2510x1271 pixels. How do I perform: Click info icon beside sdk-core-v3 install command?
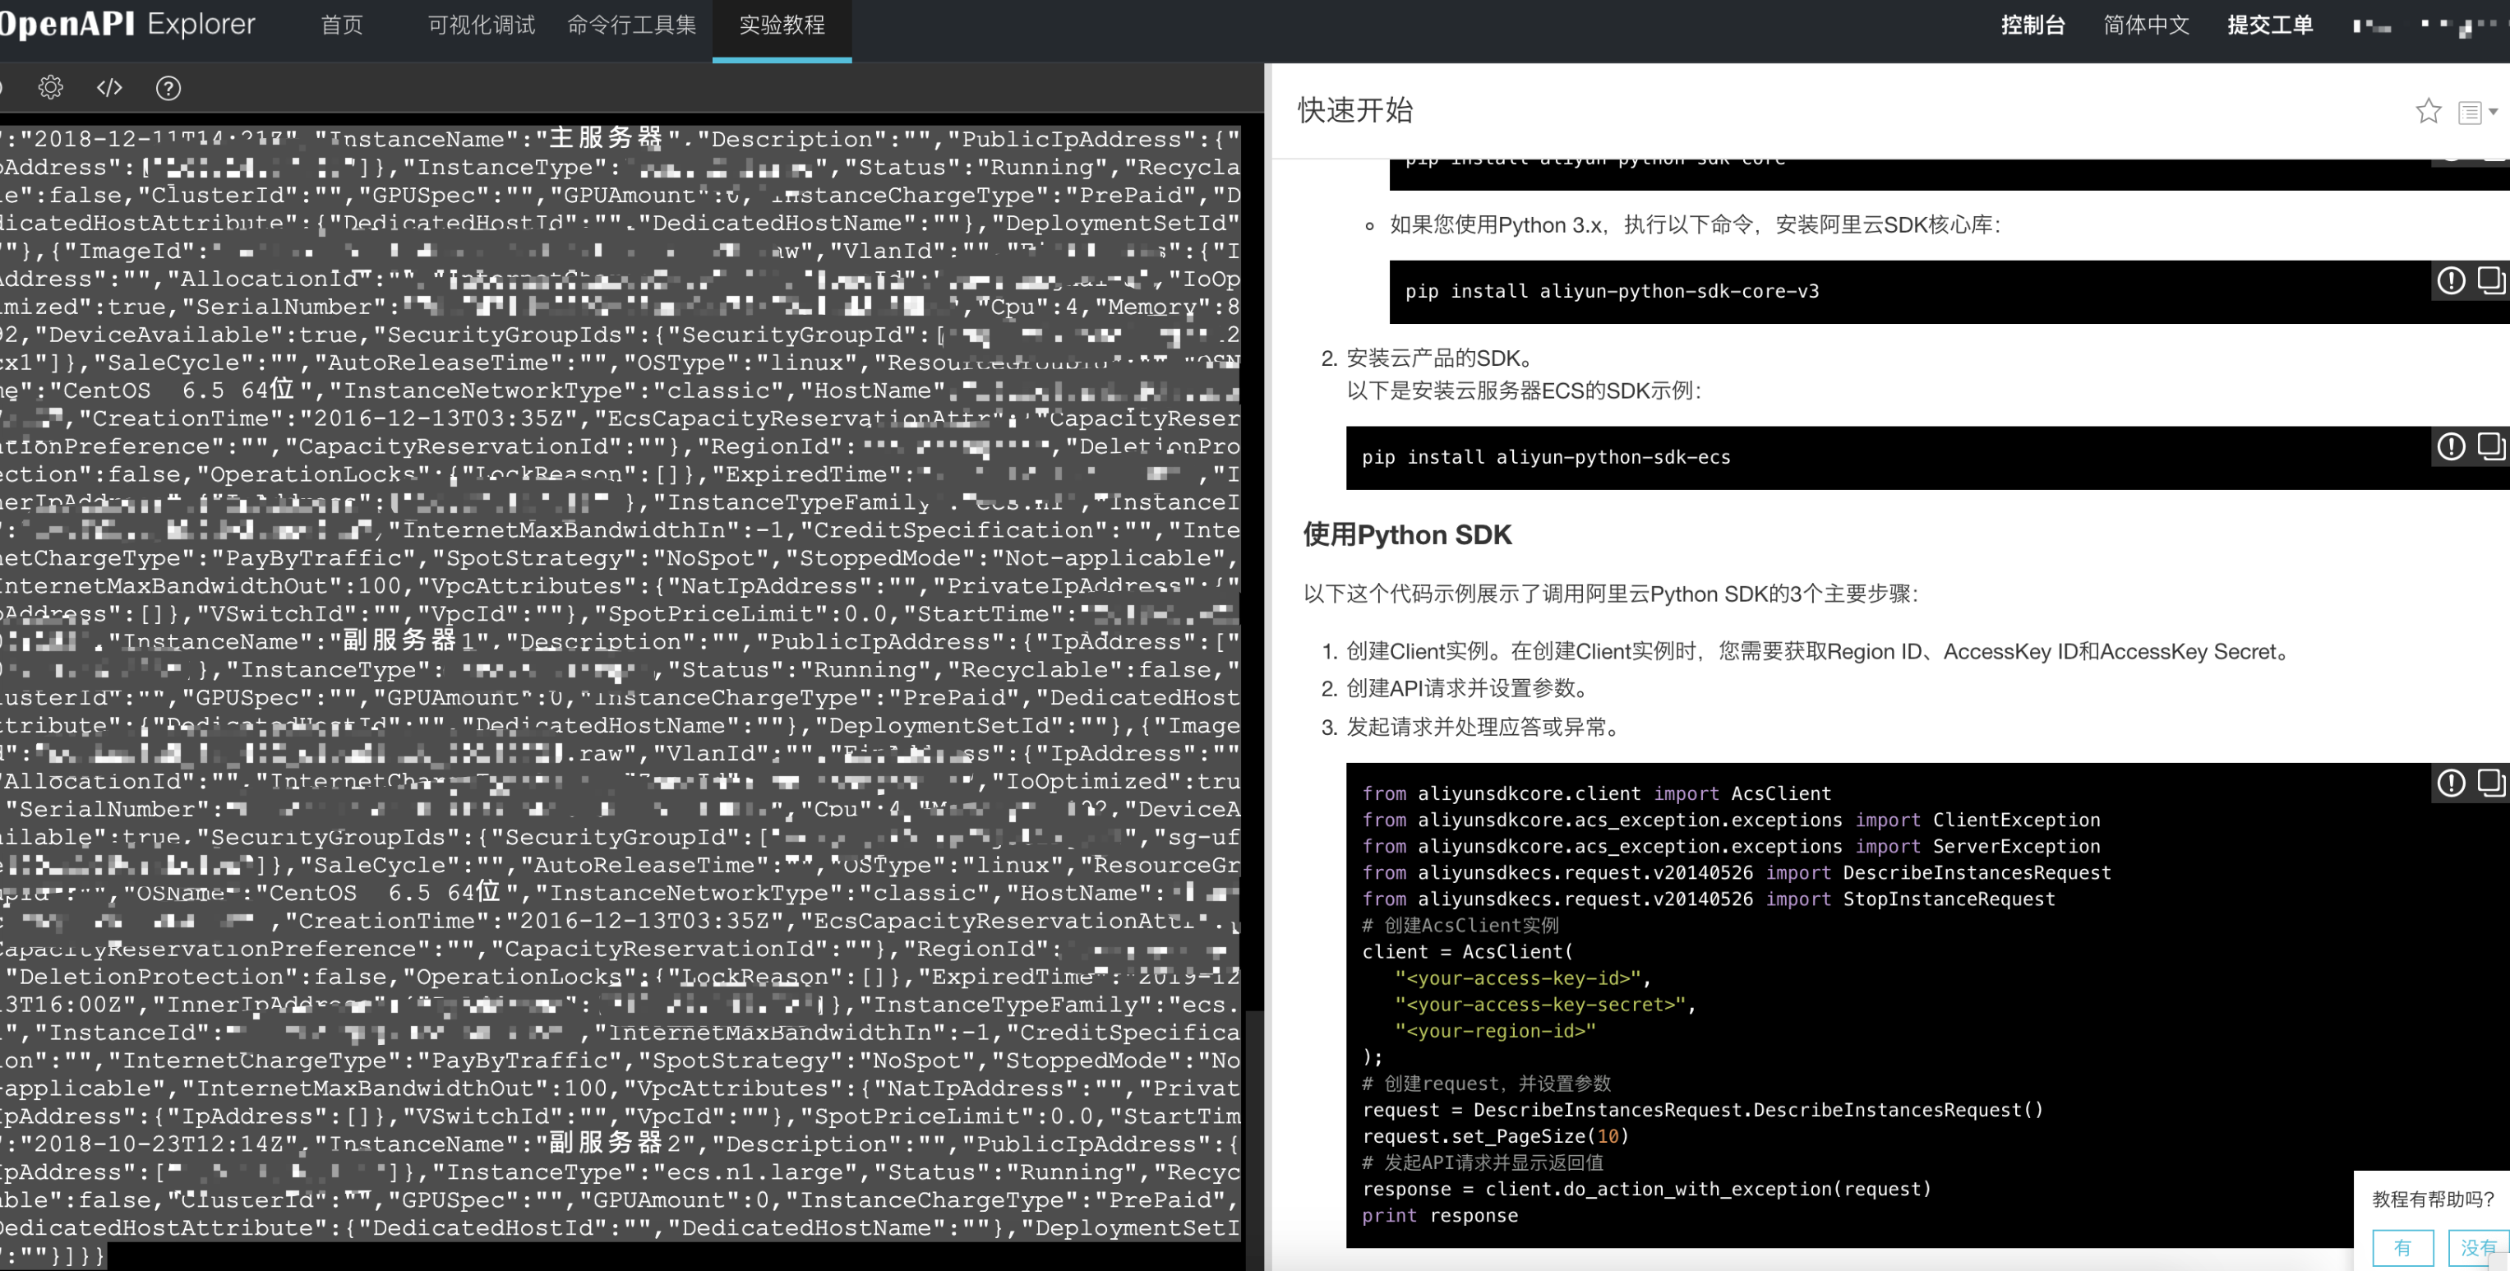click(x=2452, y=280)
